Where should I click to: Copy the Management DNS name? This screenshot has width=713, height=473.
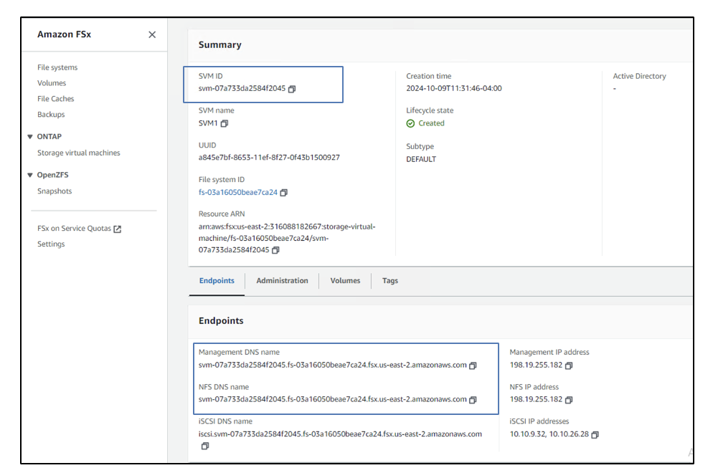point(473,365)
